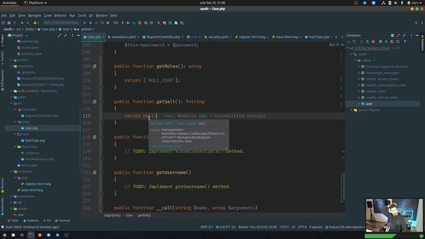This screenshot has height=239, width=425.
Task: Click the gutter implements icon beside getUsername
Action: 94,173
